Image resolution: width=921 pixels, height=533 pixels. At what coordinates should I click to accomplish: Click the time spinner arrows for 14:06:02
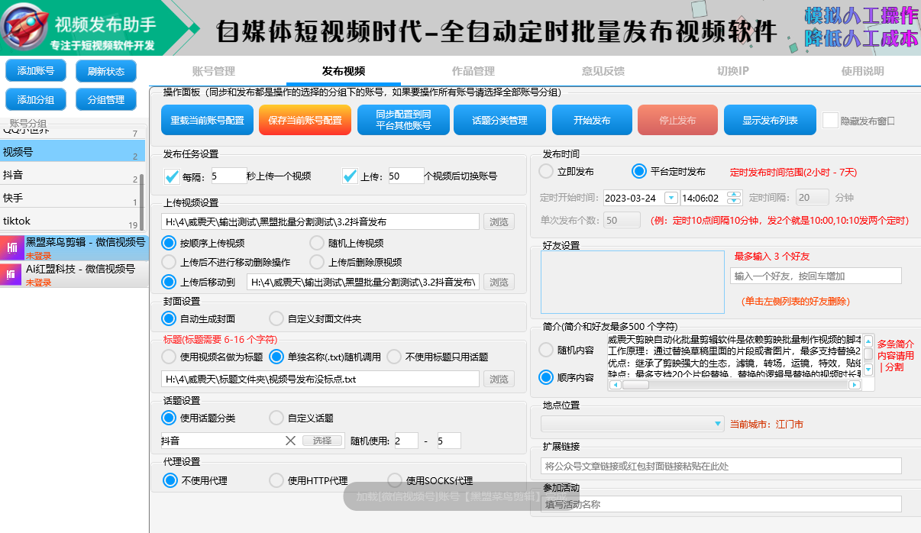coord(734,197)
